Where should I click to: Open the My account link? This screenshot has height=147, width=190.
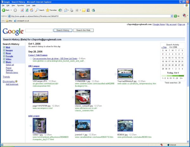tap(171, 24)
